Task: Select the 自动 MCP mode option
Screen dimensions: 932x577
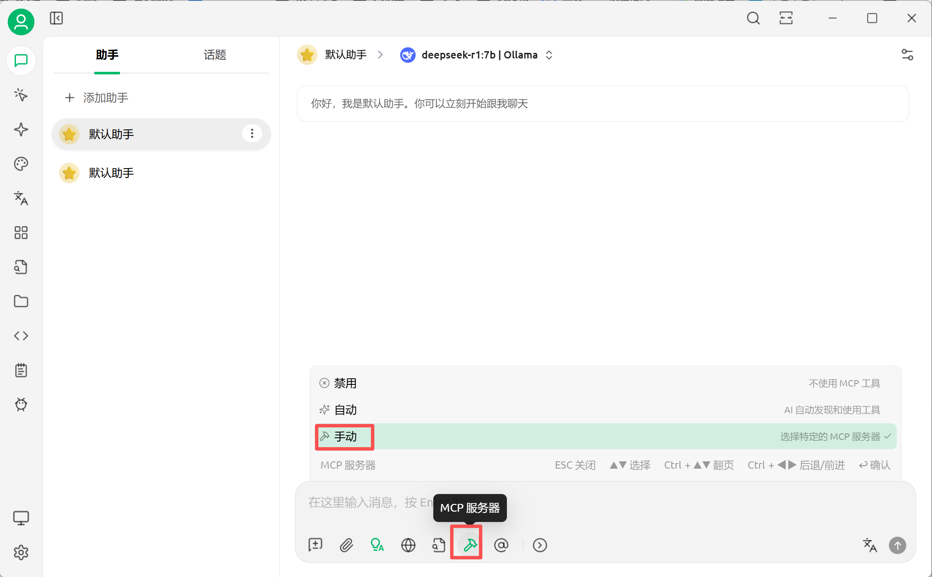Action: (345, 410)
